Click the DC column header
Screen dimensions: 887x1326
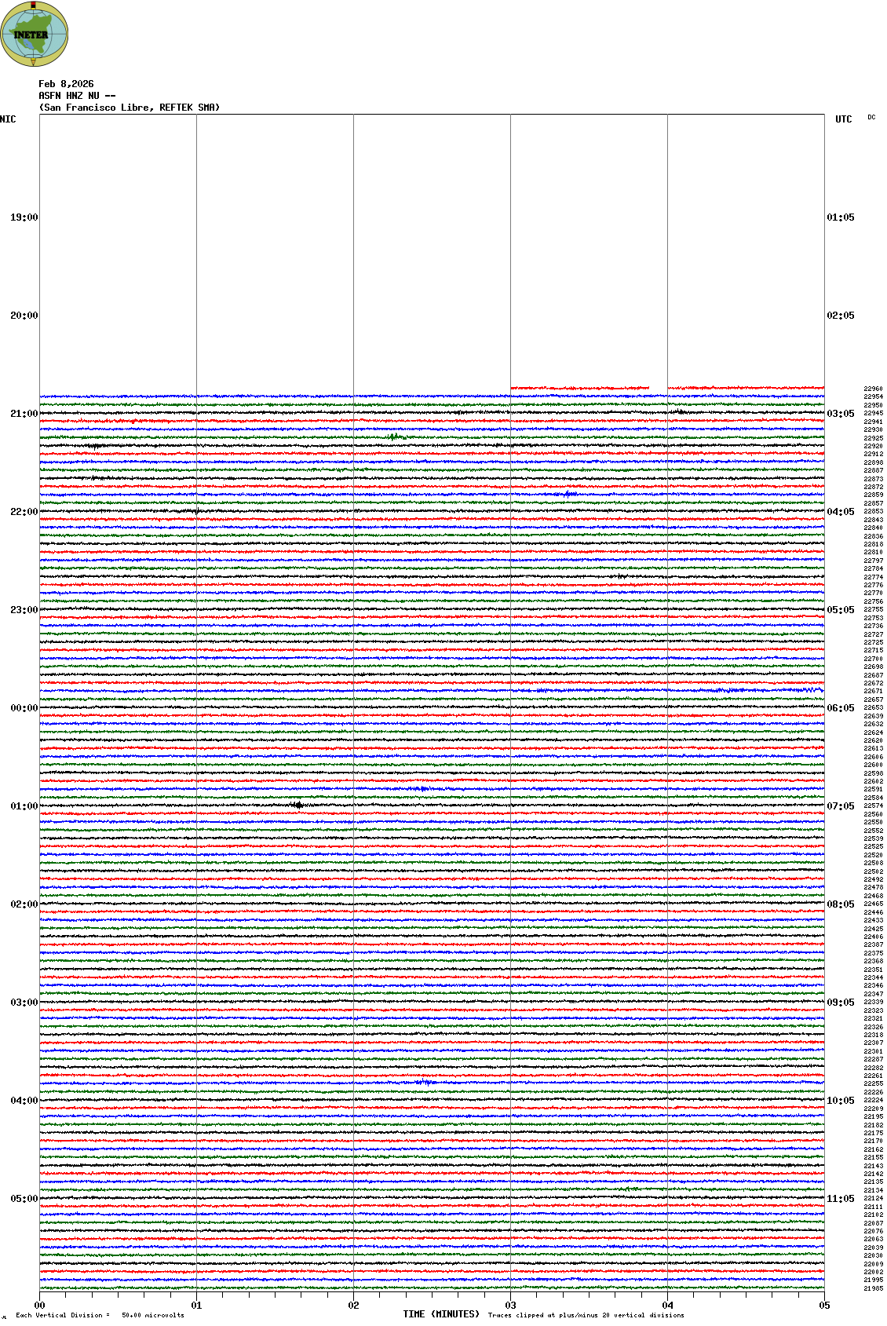tap(871, 118)
